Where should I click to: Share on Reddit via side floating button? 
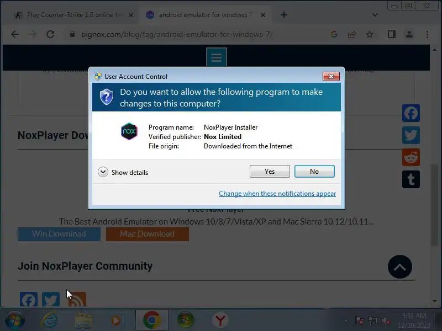(411, 157)
